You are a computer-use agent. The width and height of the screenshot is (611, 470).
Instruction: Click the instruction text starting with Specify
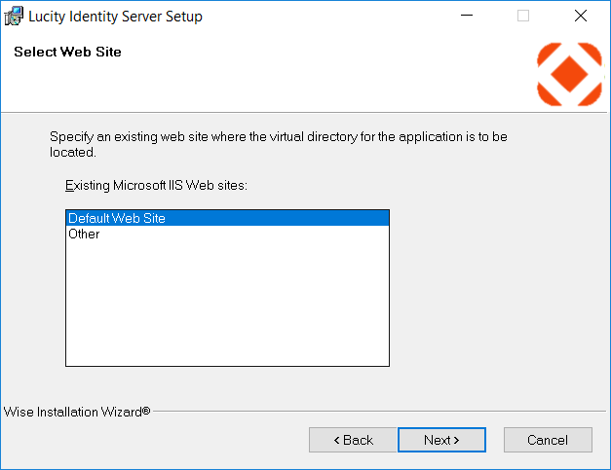278,137
